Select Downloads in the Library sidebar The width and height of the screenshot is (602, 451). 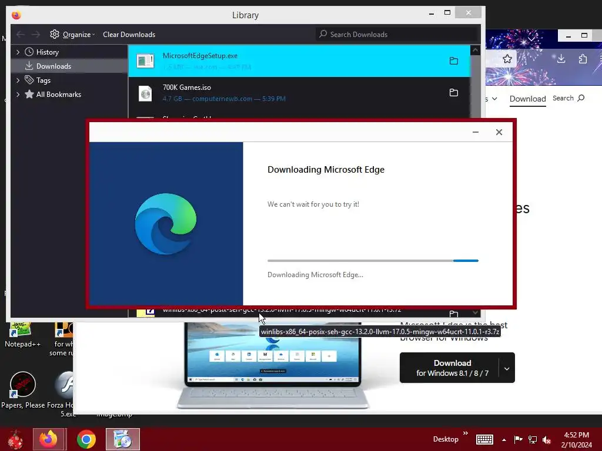coord(53,66)
